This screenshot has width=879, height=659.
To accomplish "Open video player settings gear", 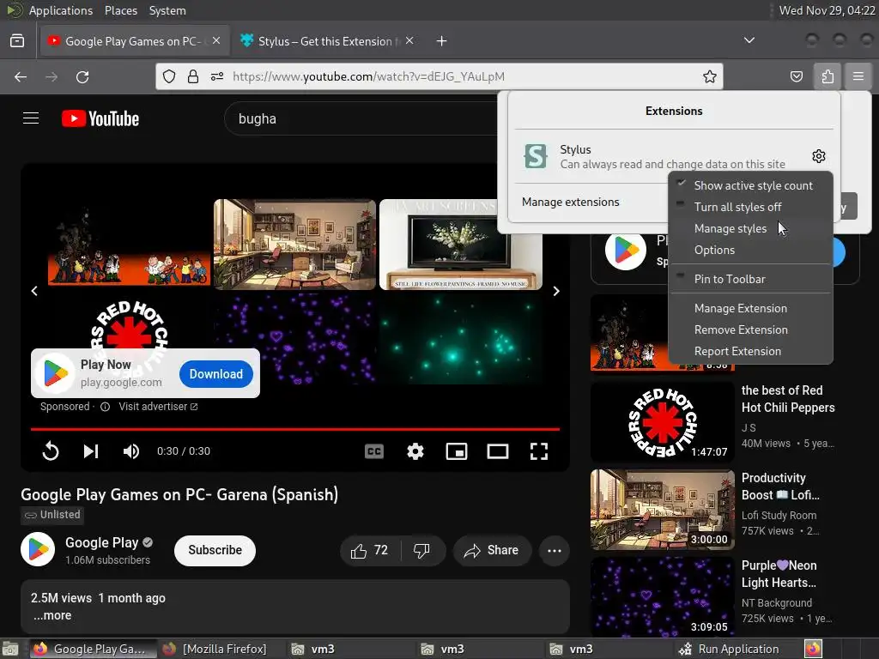I will 415,451.
